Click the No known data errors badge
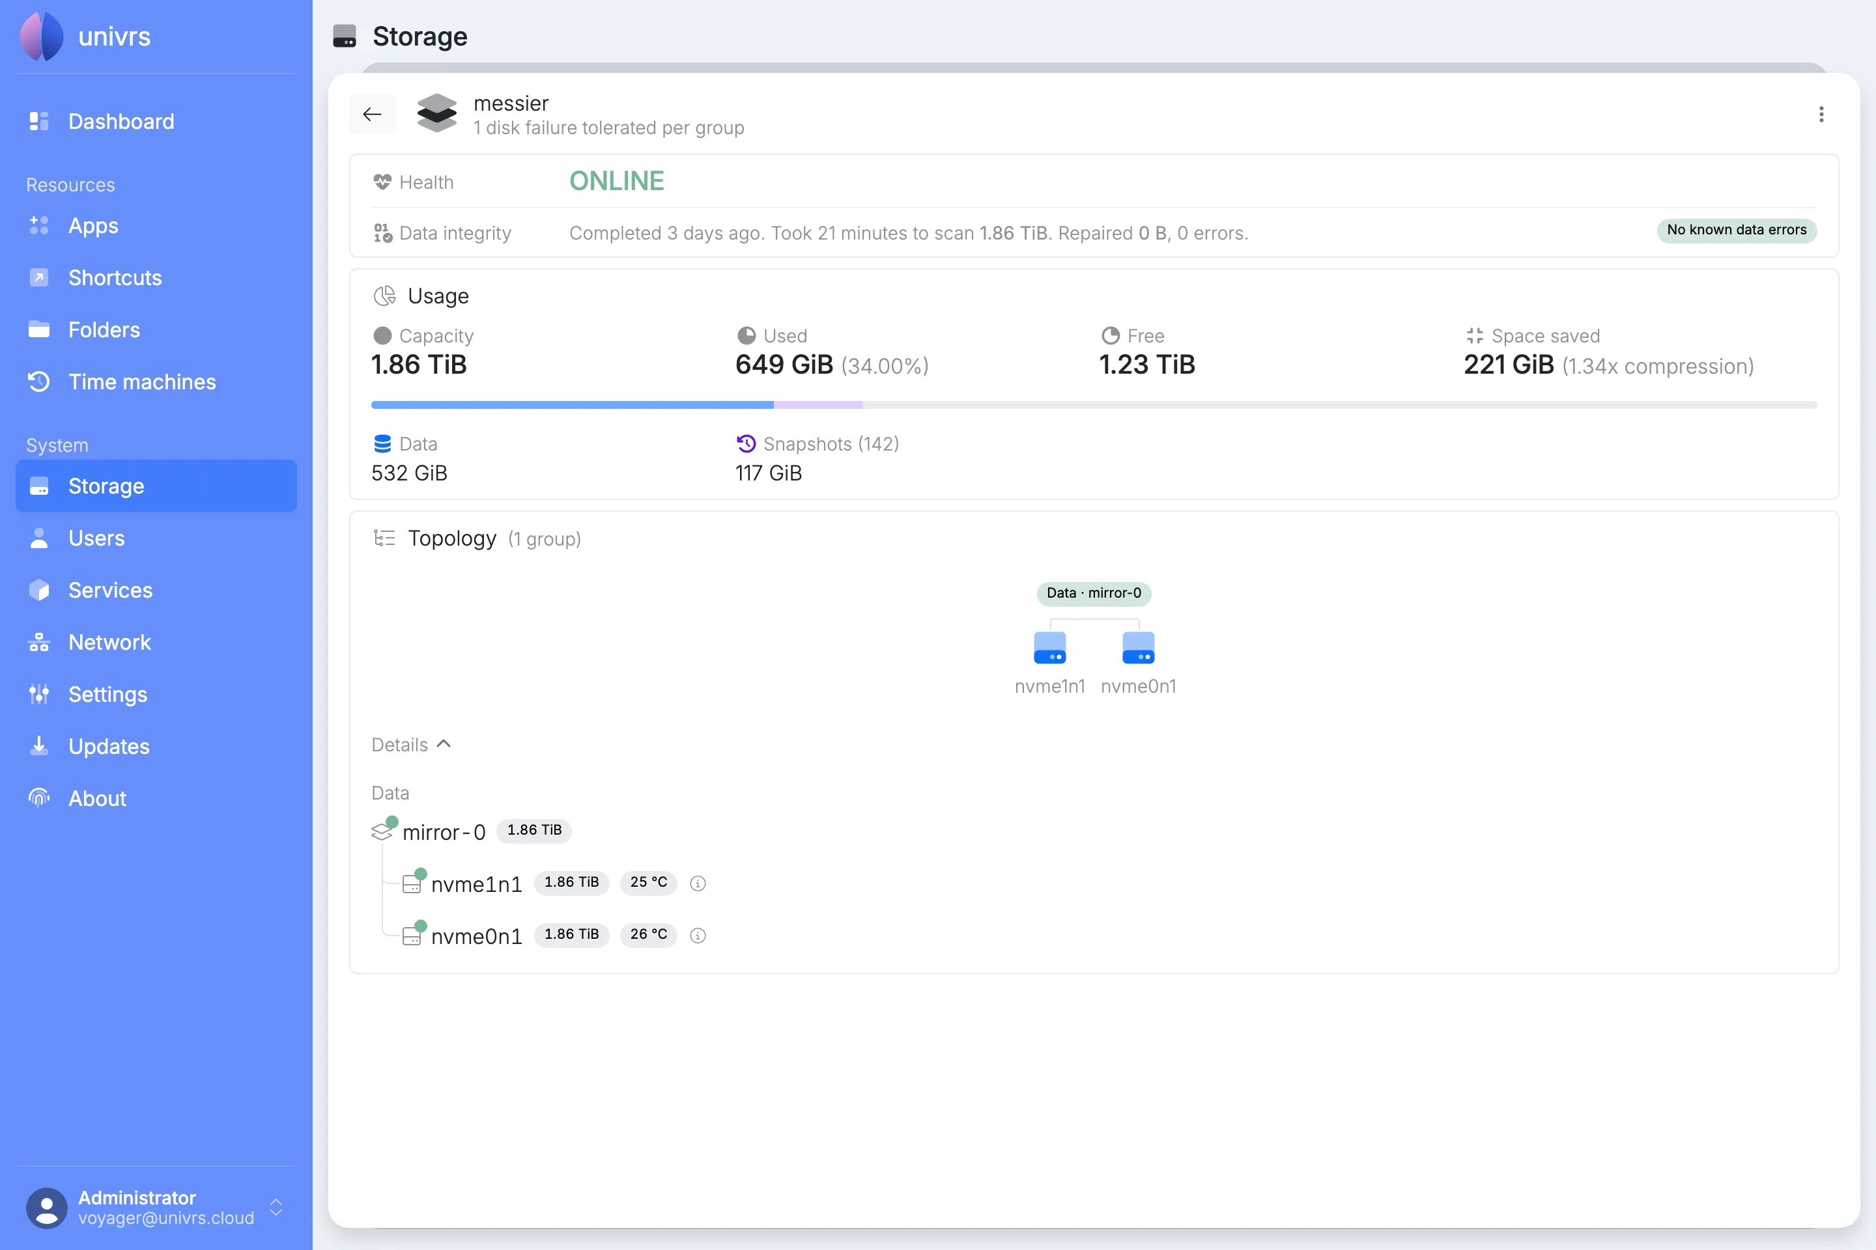The width and height of the screenshot is (1876, 1250). [1737, 230]
